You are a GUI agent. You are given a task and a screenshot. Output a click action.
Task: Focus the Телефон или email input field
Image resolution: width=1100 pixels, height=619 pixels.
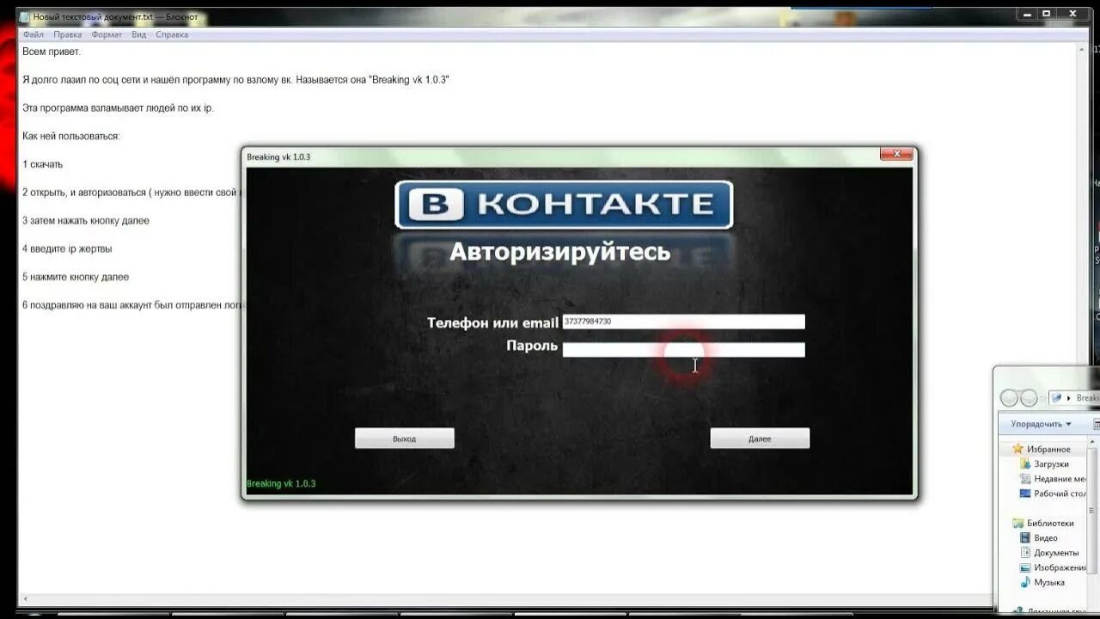point(683,322)
